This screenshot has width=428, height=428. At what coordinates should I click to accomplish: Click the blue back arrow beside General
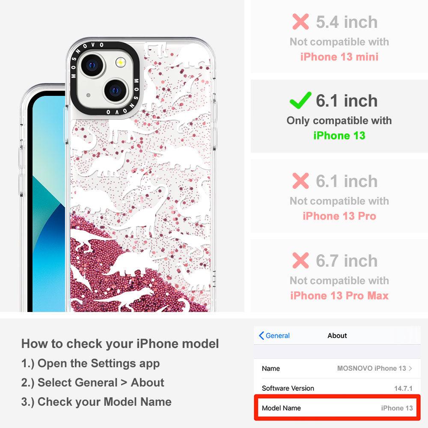tap(261, 336)
